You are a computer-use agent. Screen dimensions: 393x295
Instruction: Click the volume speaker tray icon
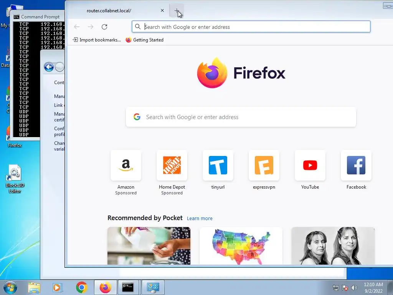coord(354,288)
